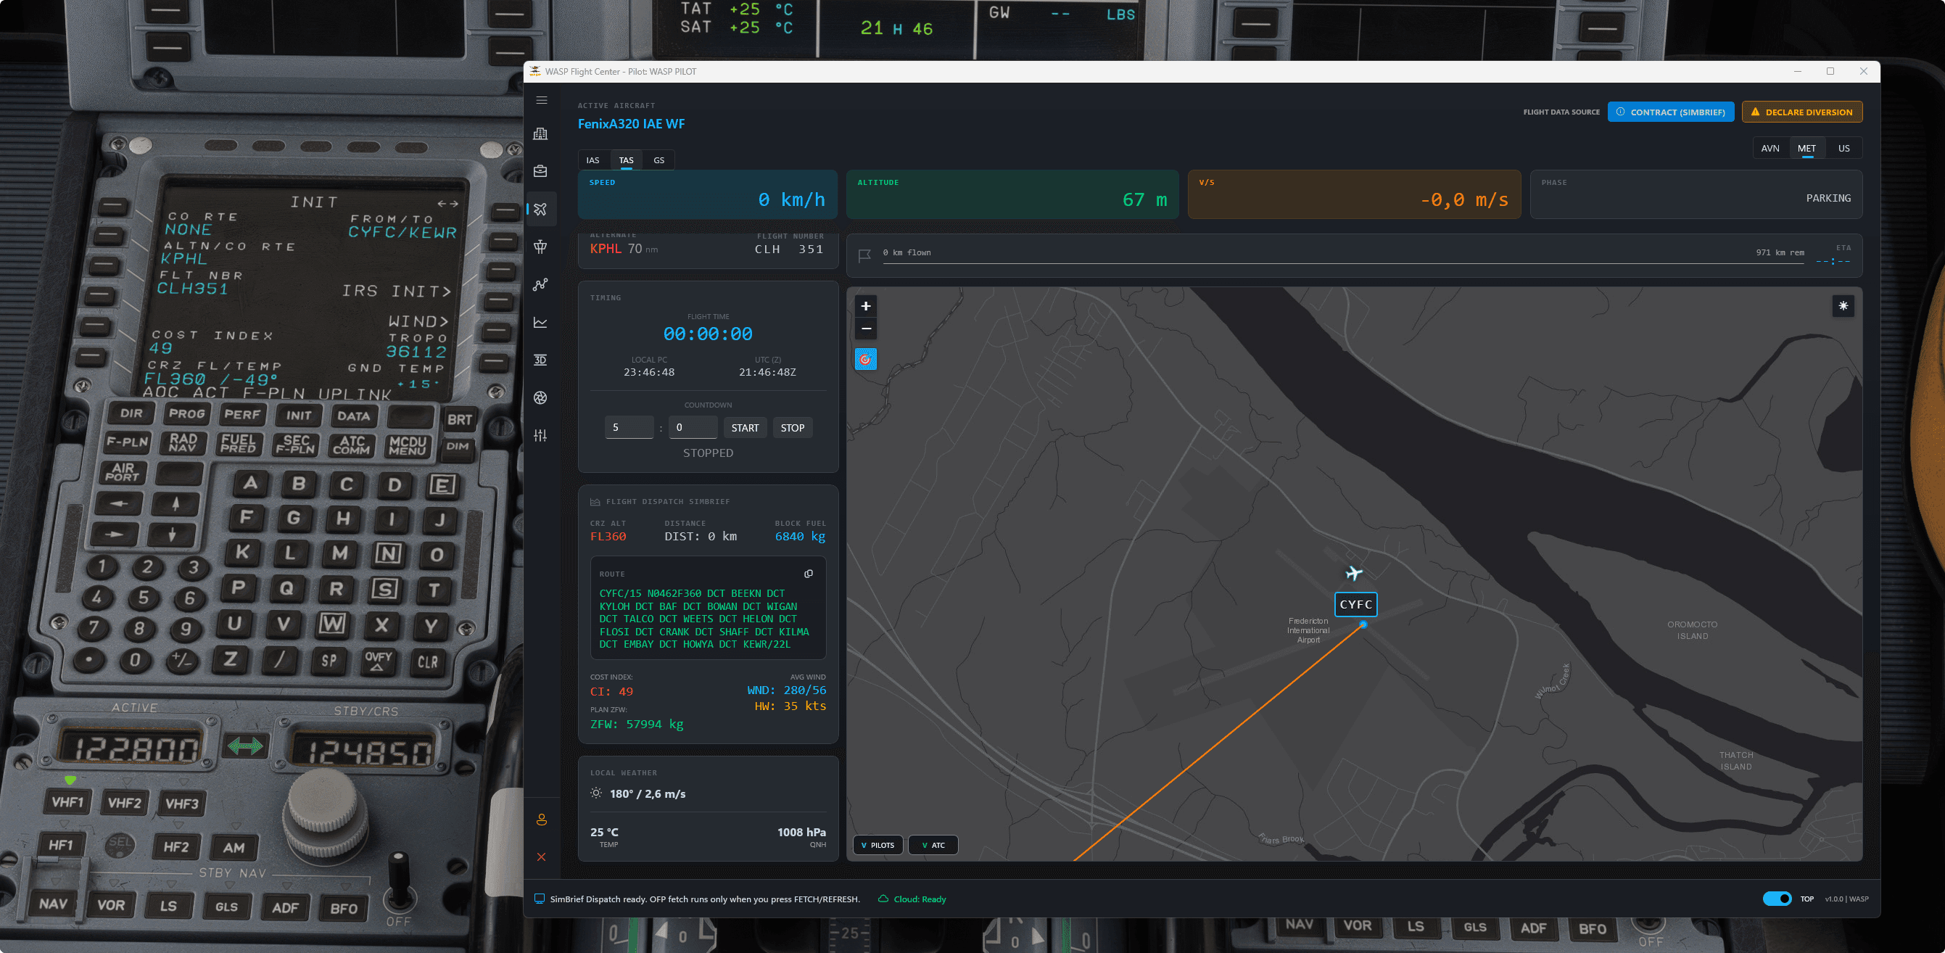Viewport: 1945px width, 953px height.
Task: Copy the SimBrief route text
Action: [809, 574]
